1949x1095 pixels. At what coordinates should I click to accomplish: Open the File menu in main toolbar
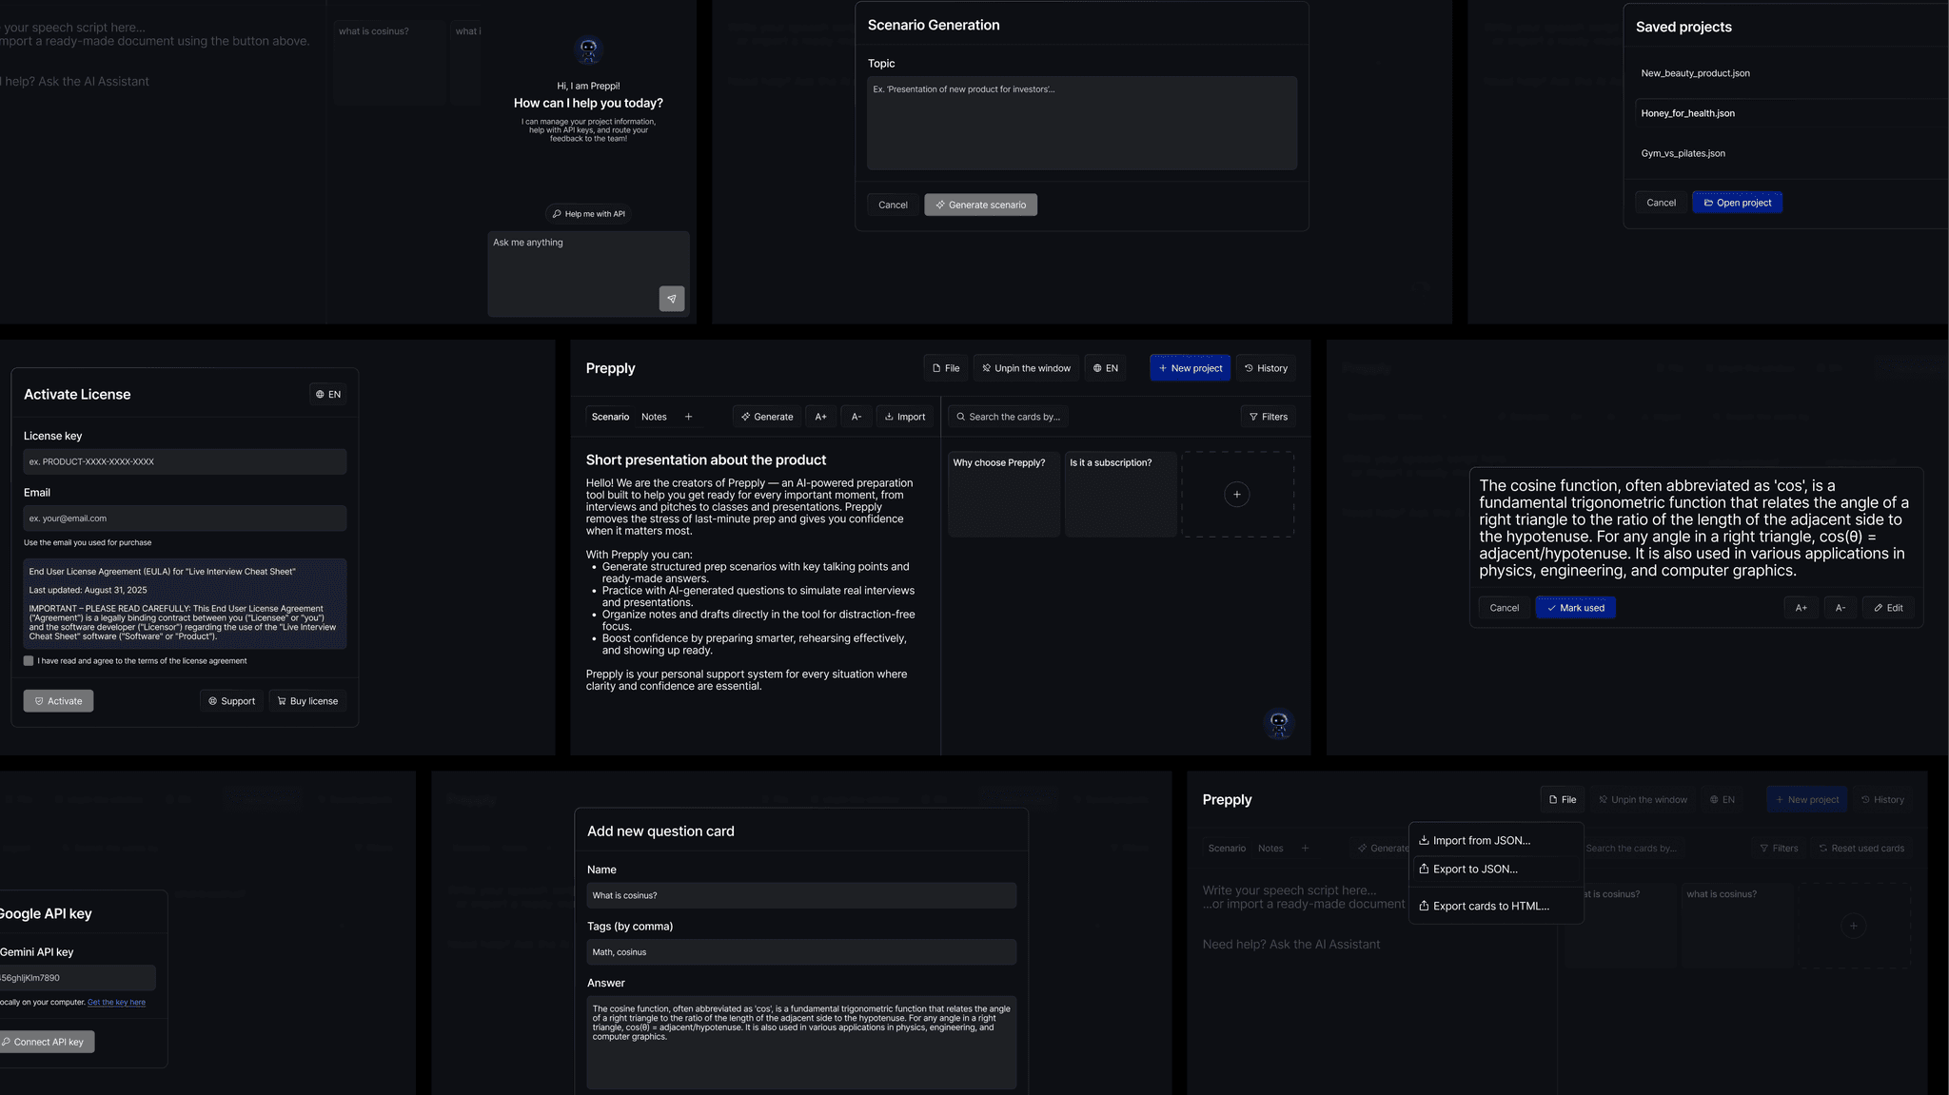coord(945,368)
